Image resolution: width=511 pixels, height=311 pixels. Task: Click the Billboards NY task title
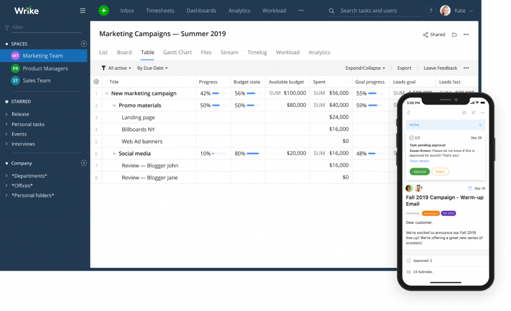138,130
